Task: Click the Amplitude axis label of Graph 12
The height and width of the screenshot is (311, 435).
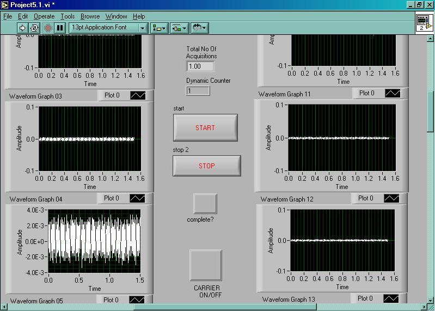Action: [x=271, y=241]
